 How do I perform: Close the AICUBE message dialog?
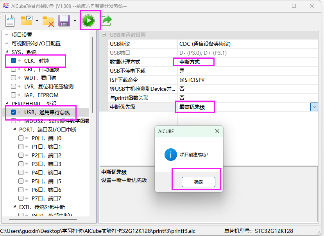tap(217, 131)
